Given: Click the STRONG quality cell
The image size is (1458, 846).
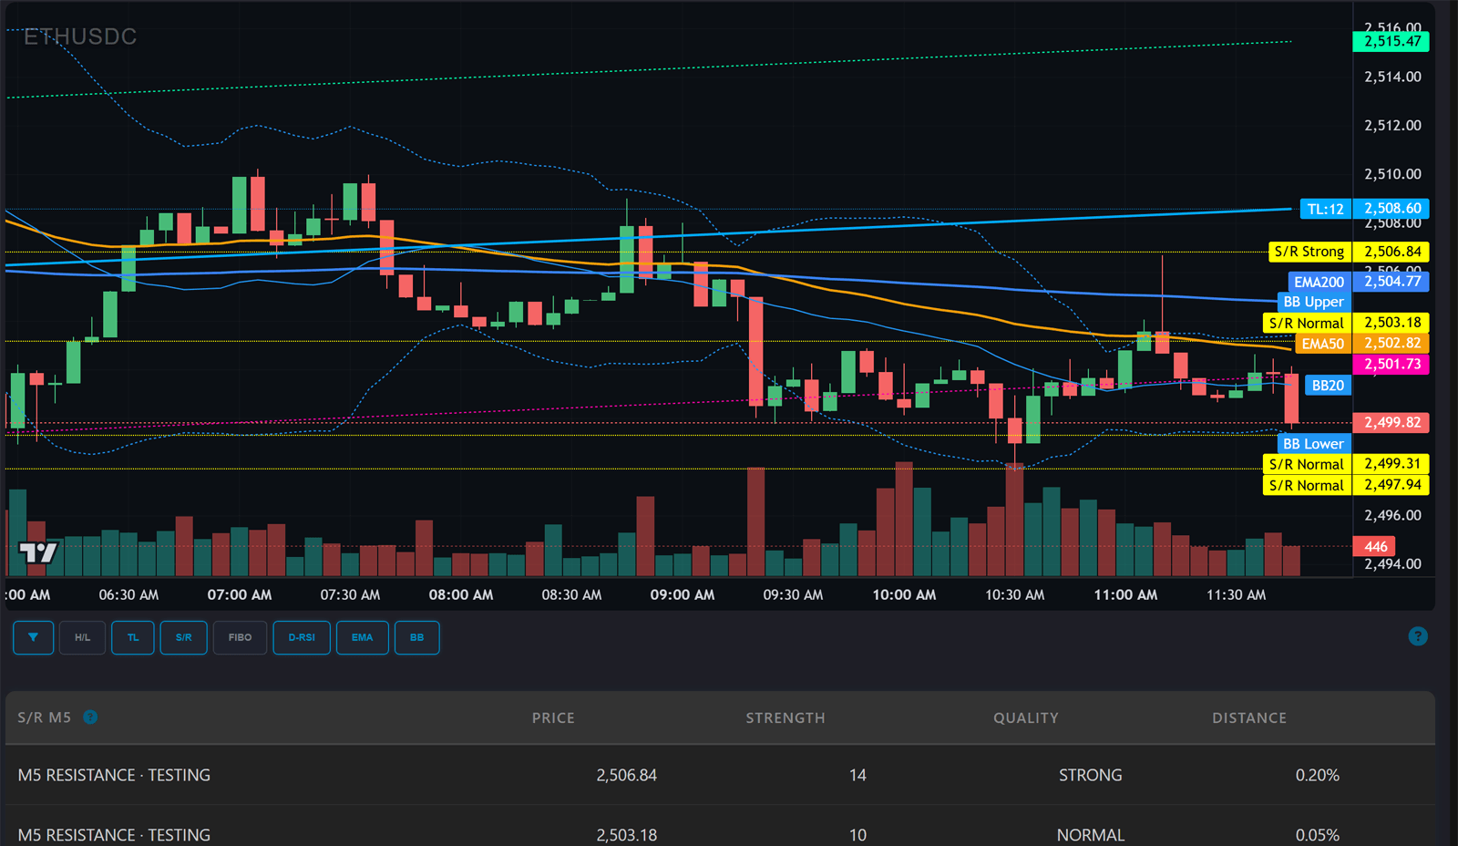Looking at the screenshot, I should [x=1090, y=775].
